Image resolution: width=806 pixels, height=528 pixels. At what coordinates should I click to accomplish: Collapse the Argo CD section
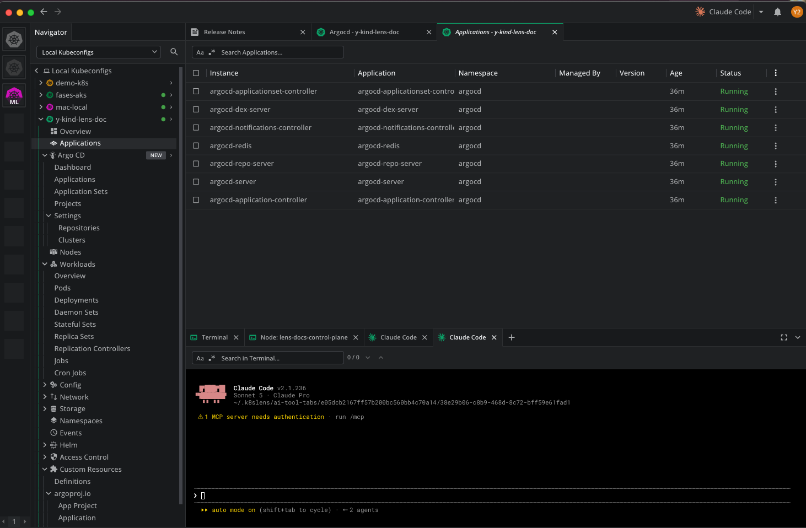click(x=45, y=155)
